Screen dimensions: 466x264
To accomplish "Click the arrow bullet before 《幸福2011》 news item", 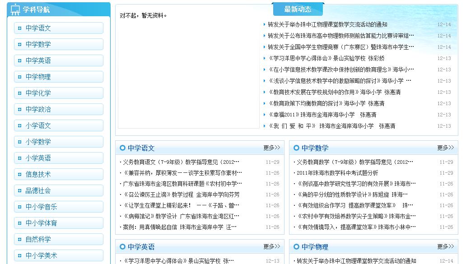I will pos(265,115).
